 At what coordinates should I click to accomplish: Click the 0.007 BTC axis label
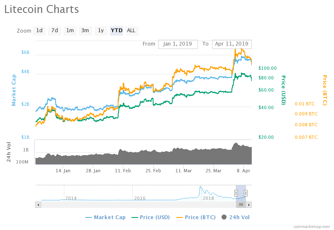(306, 138)
